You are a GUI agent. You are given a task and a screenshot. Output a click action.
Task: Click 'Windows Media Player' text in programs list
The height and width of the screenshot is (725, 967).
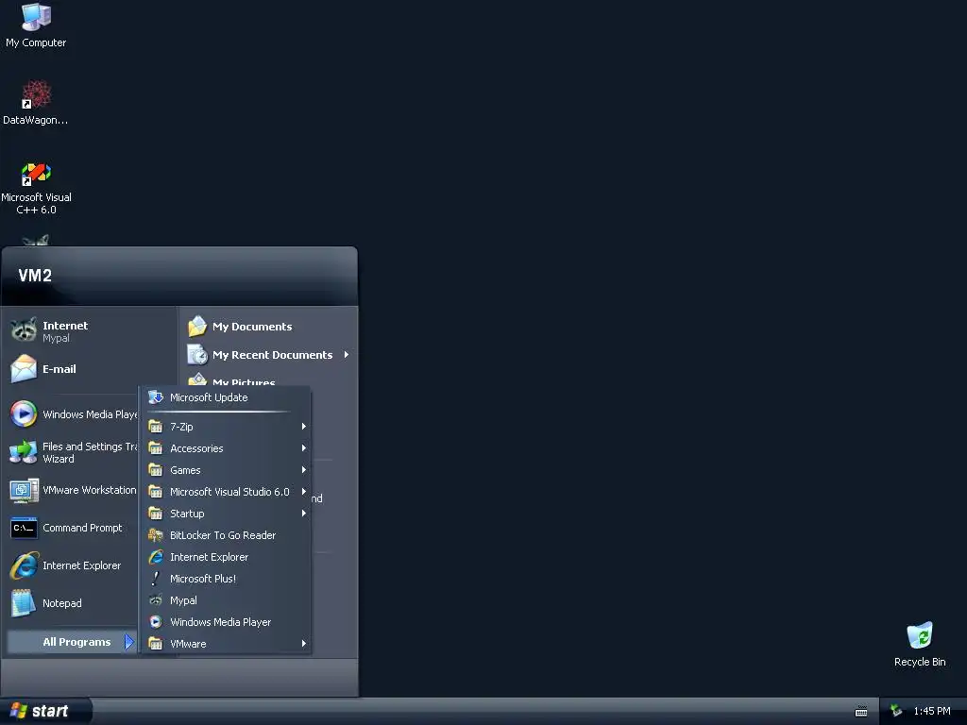[x=220, y=622]
